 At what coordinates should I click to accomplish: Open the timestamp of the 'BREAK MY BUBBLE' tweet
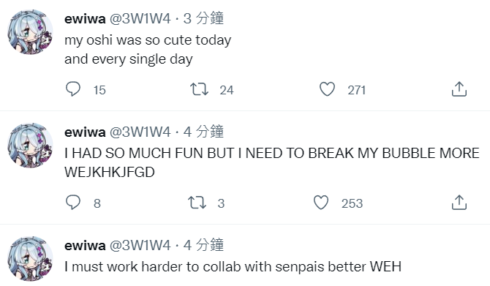[203, 132]
